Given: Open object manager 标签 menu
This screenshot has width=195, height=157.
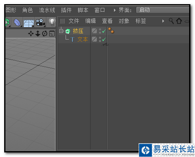Looking at the screenshot, I should point(141,21).
